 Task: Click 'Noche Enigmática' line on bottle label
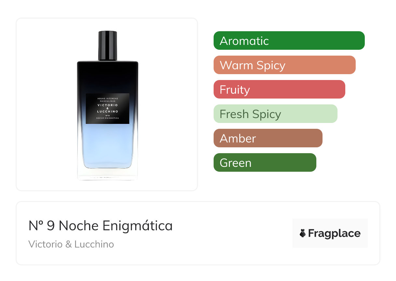(x=108, y=118)
